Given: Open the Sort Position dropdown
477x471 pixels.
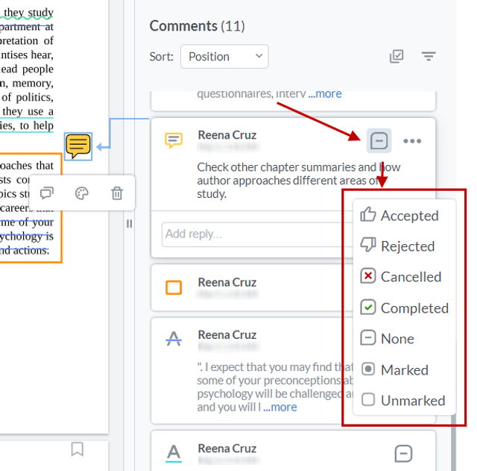Looking at the screenshot, I should [224, 57].
